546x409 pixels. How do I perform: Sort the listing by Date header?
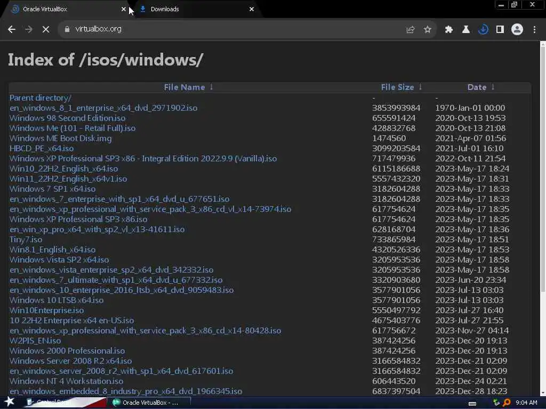tap(477, 87)
